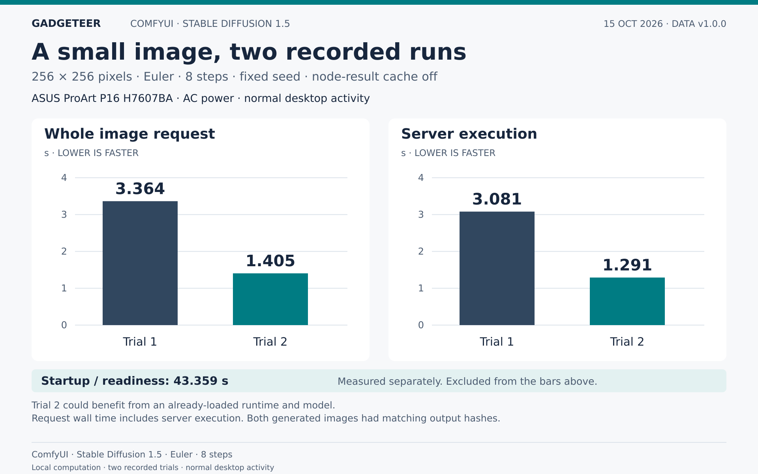Click the 'Trial 2' axis label in Server execution
758x474 pixels.
[x=627, y=342]
